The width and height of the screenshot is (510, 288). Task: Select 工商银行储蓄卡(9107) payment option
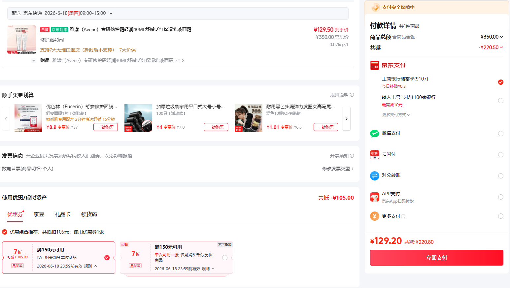(501, 82)
